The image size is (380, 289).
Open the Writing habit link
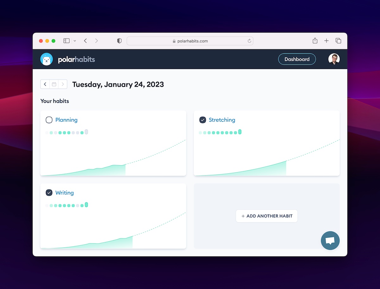(x=65, y=193)
